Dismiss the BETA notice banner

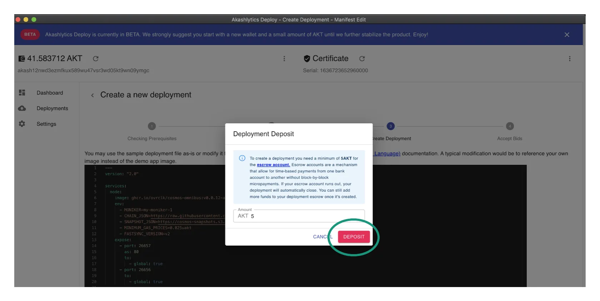coord(567,35)
